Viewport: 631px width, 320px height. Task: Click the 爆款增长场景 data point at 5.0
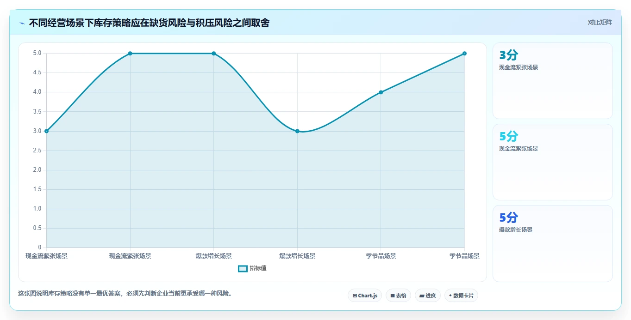pyautogui.click(x=213, y=54)
